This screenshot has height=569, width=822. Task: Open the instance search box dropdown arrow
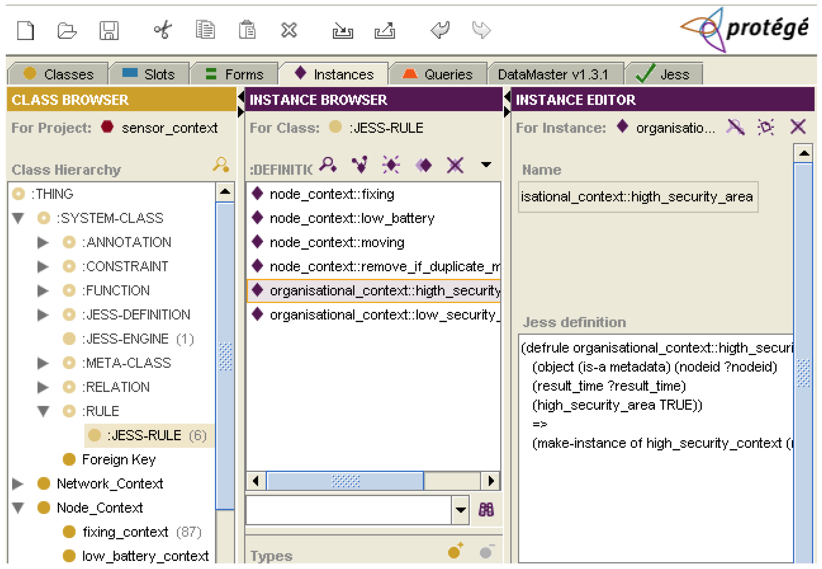coord(461,510)
